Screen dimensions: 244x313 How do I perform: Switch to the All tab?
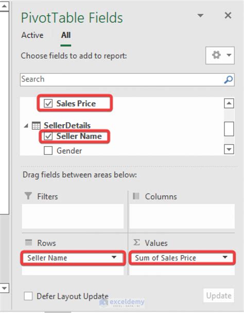(x=66, y=35)
